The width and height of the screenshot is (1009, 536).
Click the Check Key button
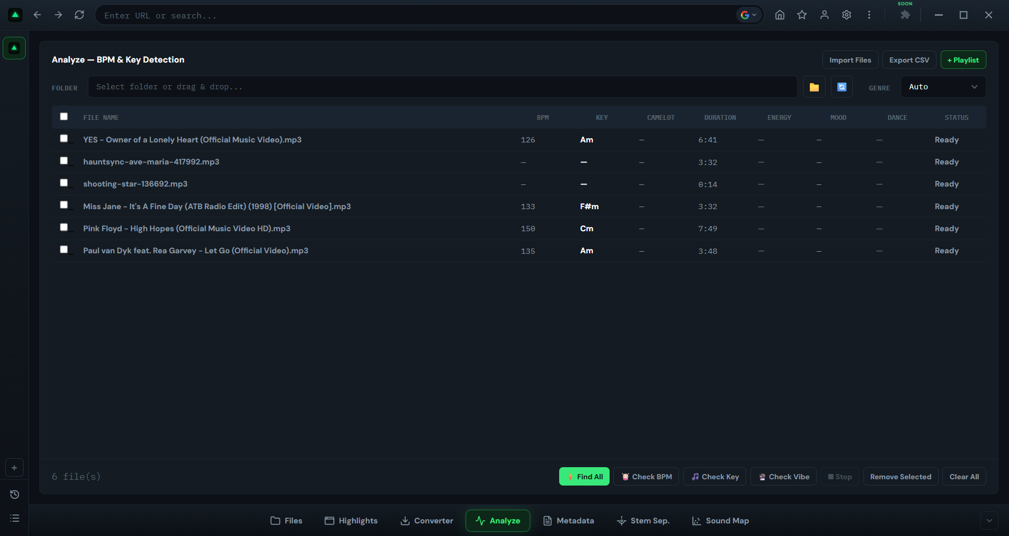pyautogui.click(x=715, y=477)
